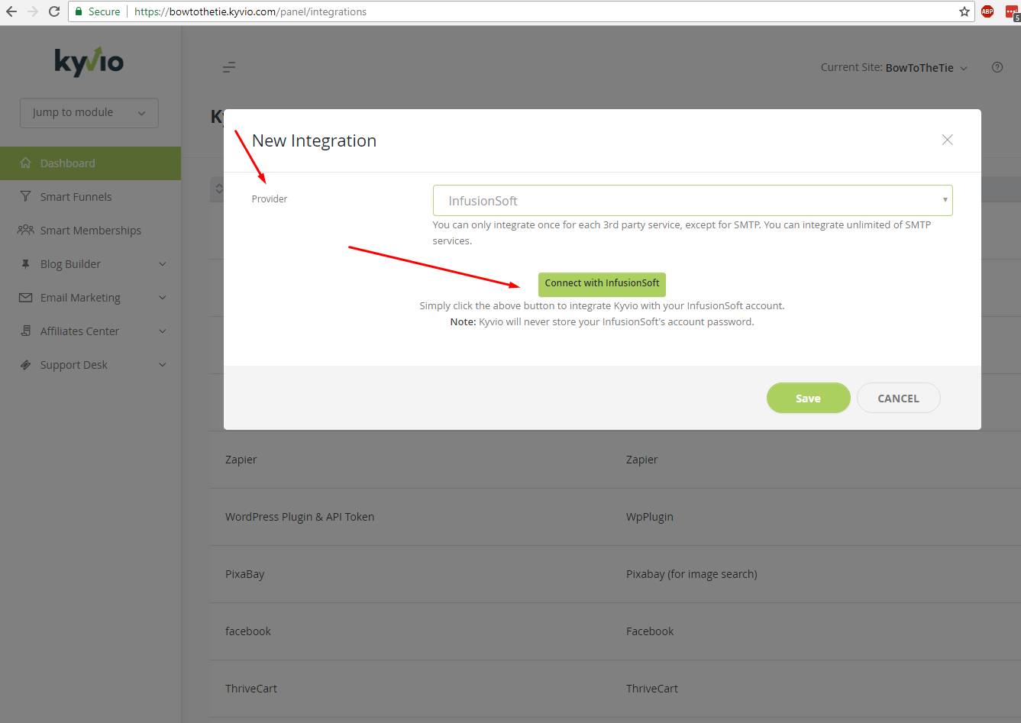
Task: Expand the Affiliates Center submenu chevron
Action: pyautogui.click(x=163, y=331)
